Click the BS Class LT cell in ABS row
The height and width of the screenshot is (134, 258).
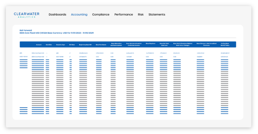click(70, 53)
